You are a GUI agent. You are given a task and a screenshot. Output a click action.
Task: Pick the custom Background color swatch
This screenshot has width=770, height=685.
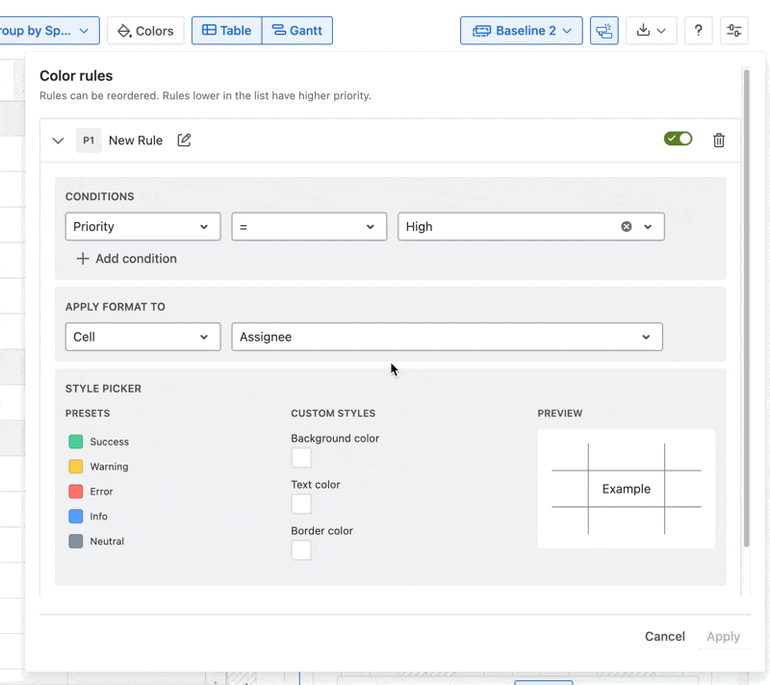pos(301,458)
